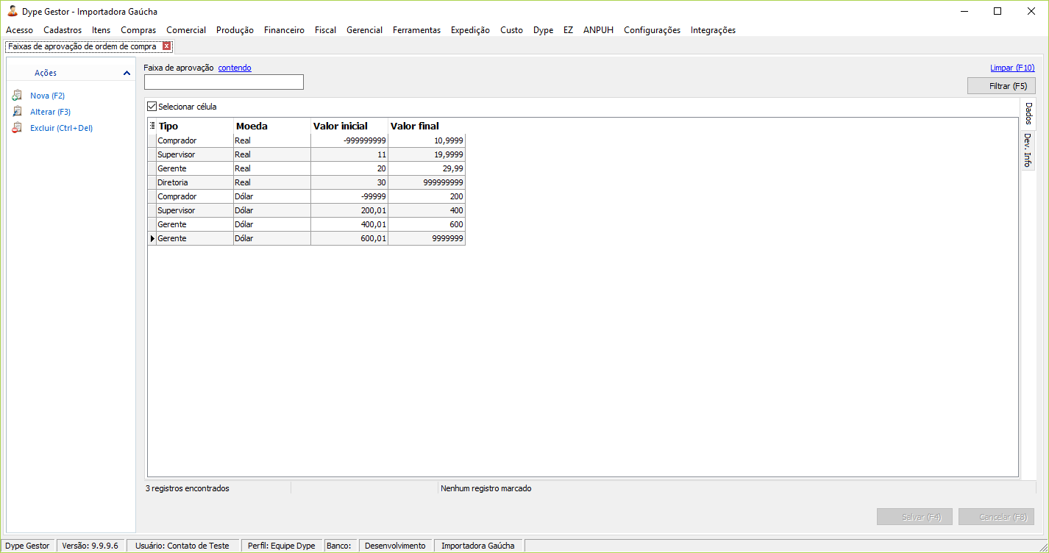Viewport: 1049px width, 553px height.
Task: Click the grid column chooser icon
Action: pyautogui.click(x=152, y=126)
